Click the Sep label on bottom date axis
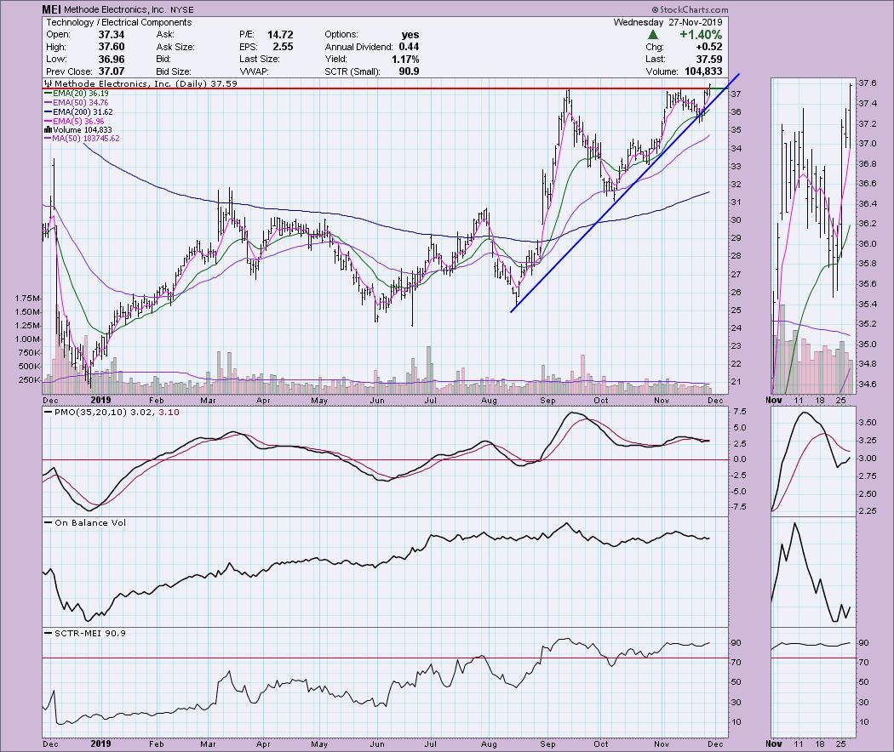Screen dimensions: 894x752 (x=547, y=744)
